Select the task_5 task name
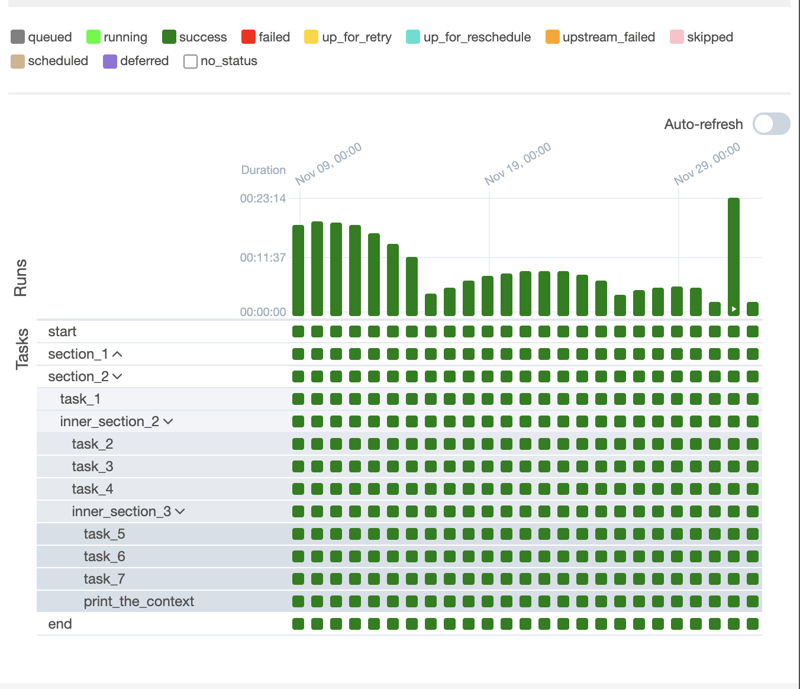 [x=104, y=533]
